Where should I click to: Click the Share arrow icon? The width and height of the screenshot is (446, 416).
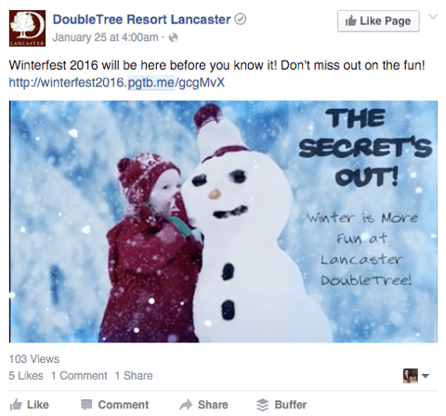pyautogui.click(x=186, y=405)
